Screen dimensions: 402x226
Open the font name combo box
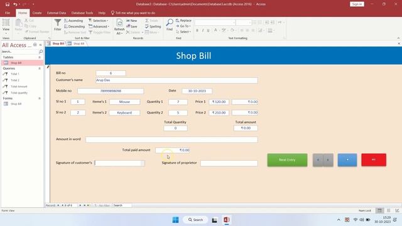coord(215,23)
